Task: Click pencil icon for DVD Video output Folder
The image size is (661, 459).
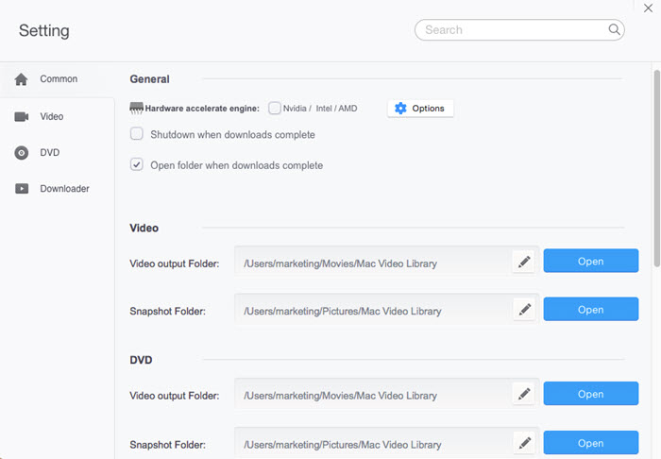Action: coord(525,394)
